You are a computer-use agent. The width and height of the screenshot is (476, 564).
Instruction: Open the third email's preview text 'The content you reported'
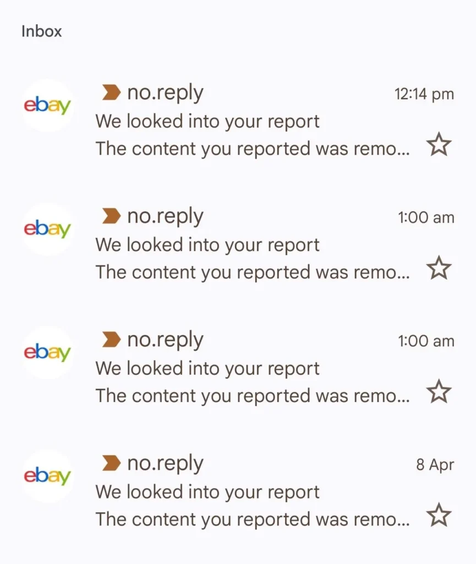pyautogui.click(x=203, y=396)
